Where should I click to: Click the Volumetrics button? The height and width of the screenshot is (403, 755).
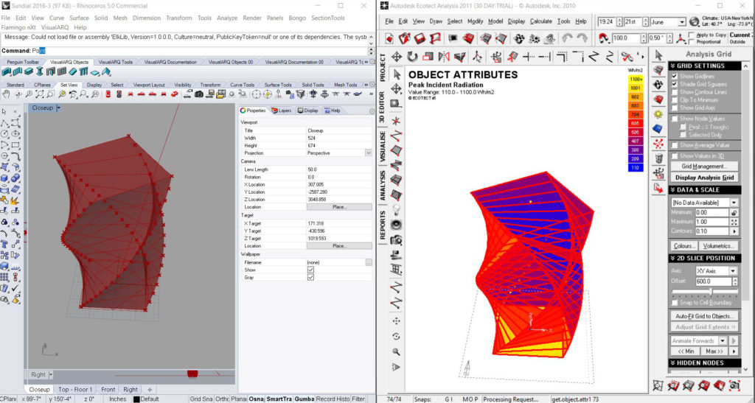[x=718, y=246]
